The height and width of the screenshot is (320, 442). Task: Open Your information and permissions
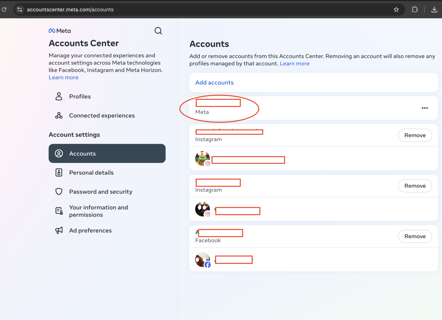point(98,211)
